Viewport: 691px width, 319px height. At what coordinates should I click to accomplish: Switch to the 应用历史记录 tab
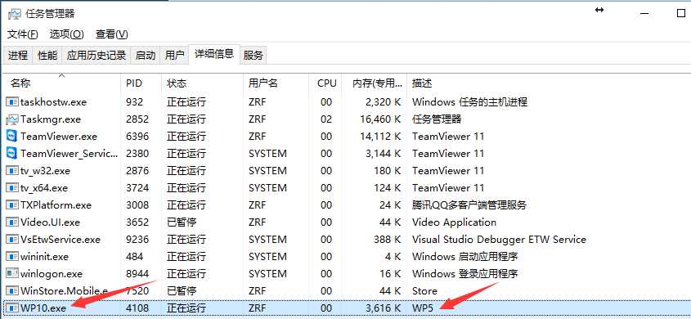click(96, 55)
